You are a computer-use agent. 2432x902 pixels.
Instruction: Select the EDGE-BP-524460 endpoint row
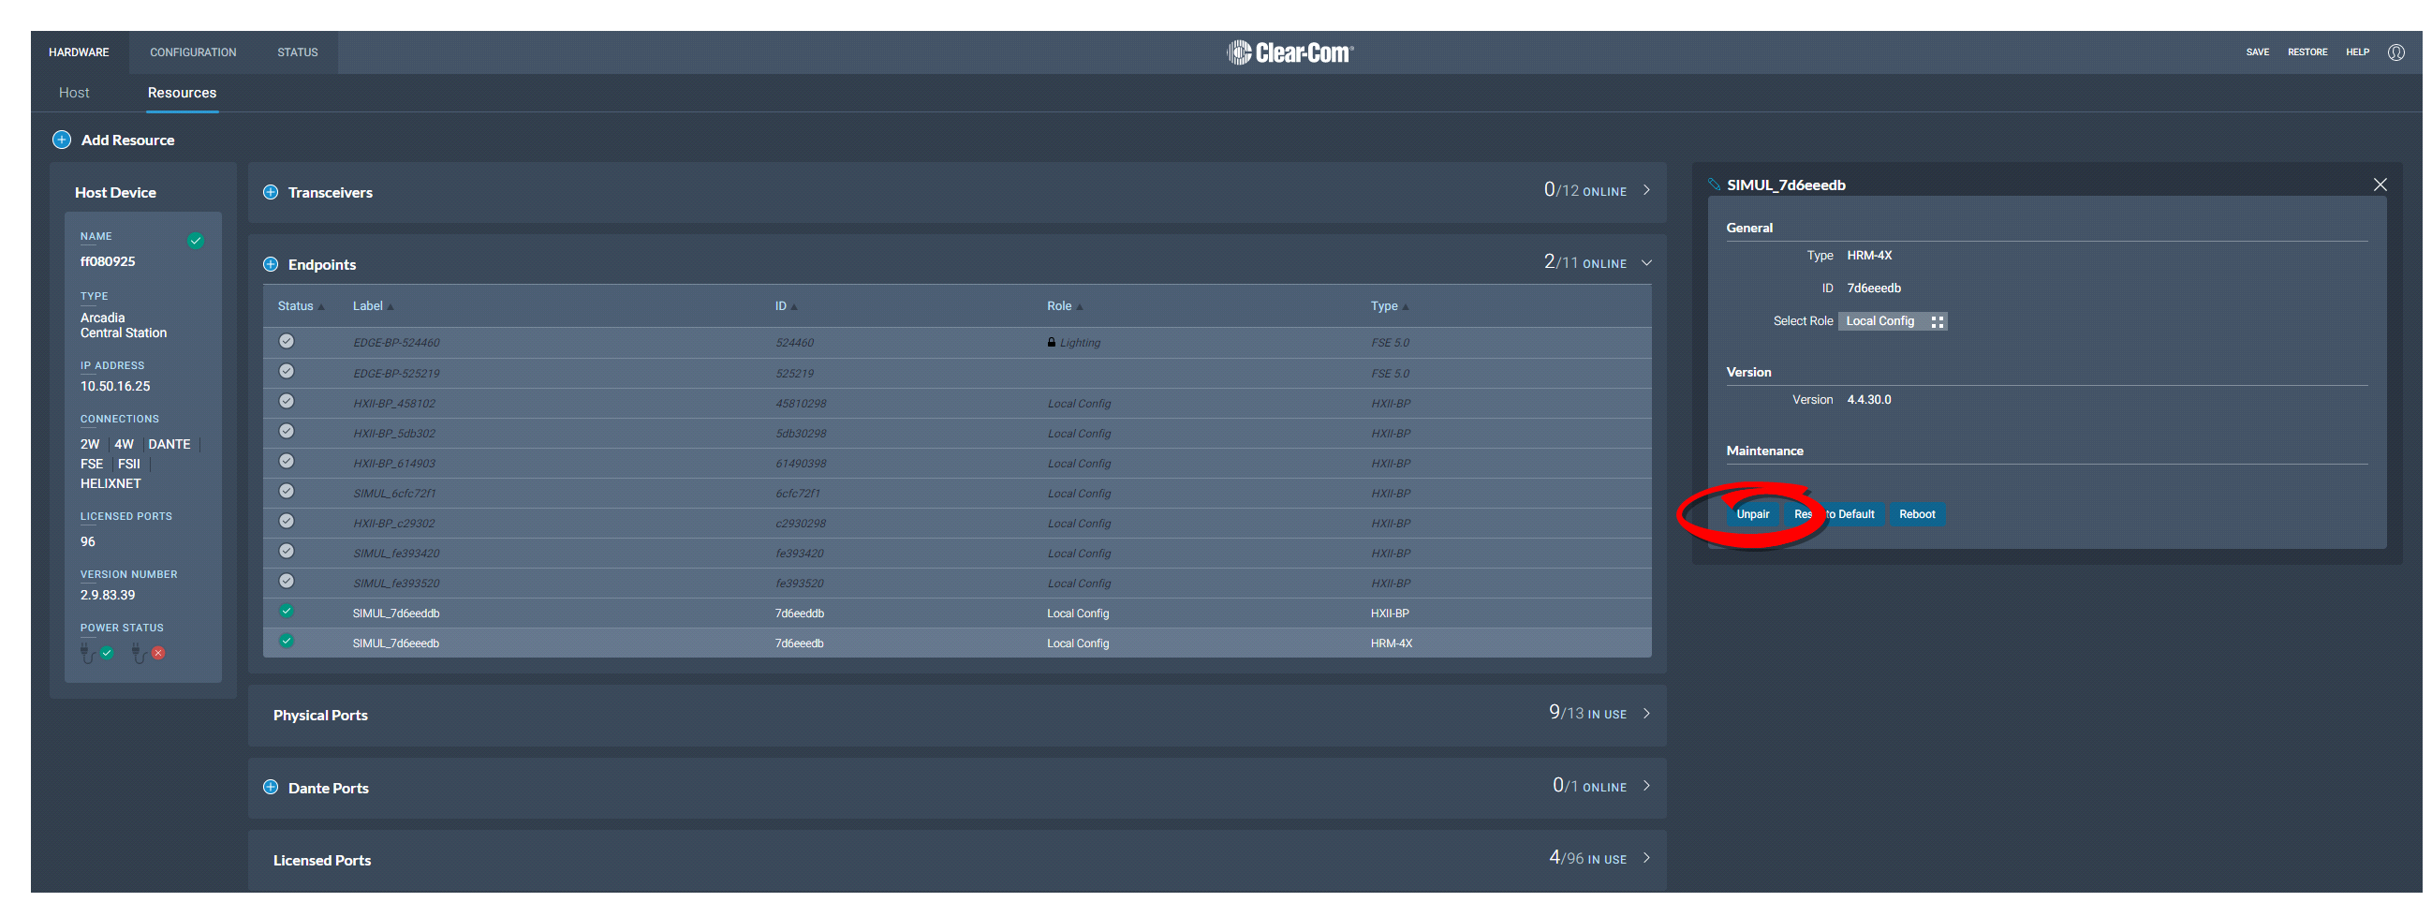pyautogui.click(x=396, y=343)
